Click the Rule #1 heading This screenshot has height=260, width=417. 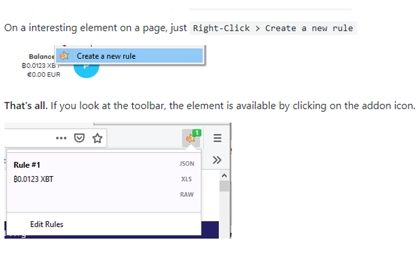(27, 165)
